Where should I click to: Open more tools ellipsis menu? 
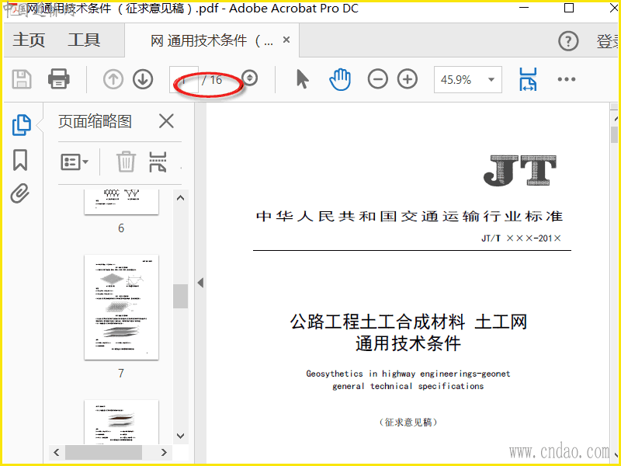pos(567,79)
